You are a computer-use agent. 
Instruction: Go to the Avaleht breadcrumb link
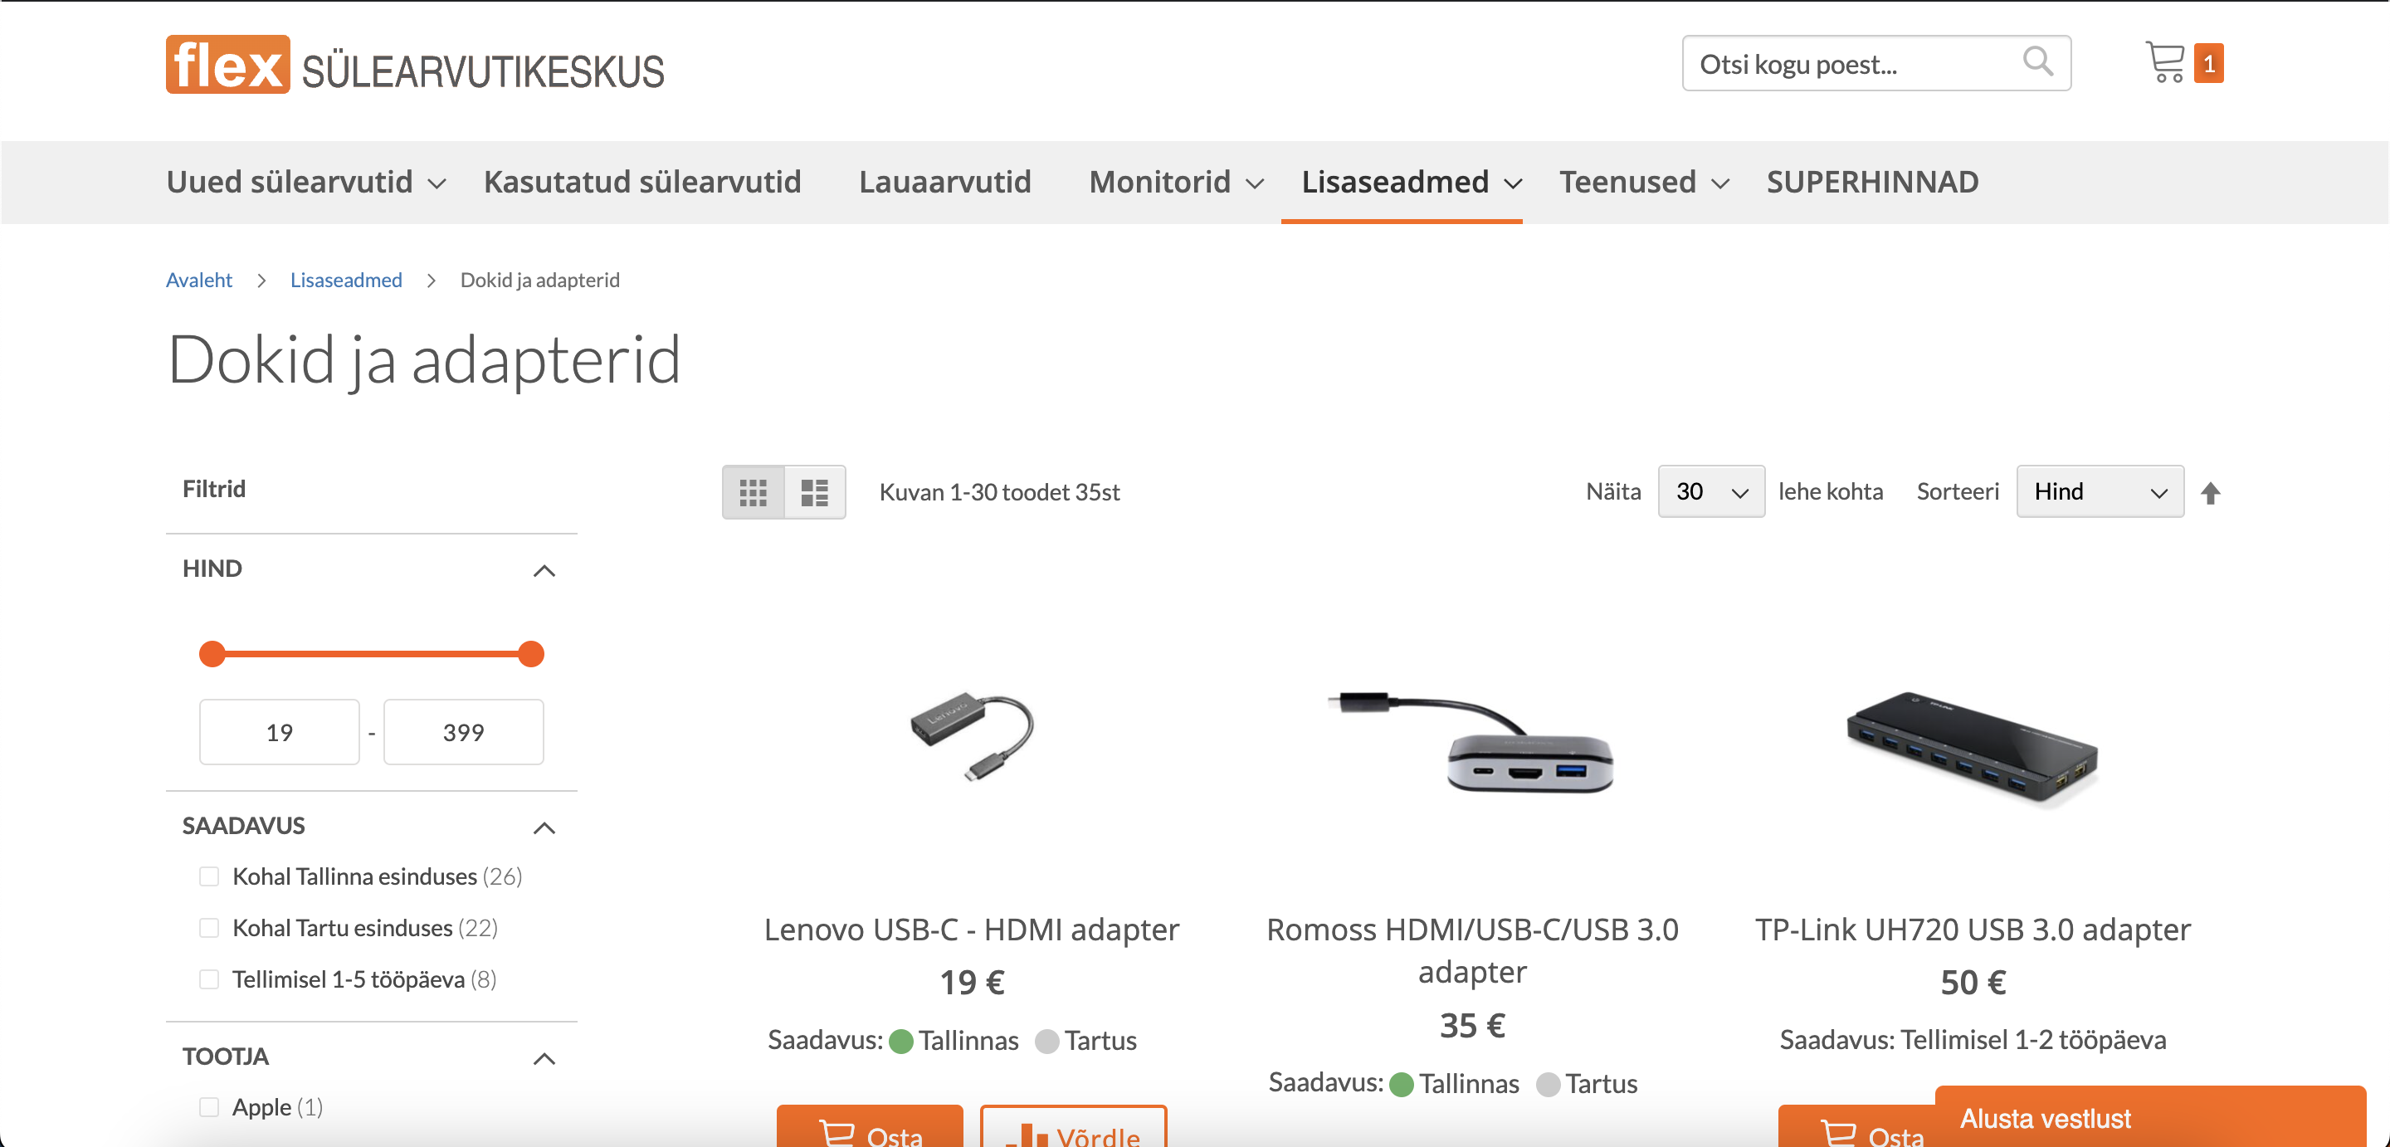coord(198,281)
